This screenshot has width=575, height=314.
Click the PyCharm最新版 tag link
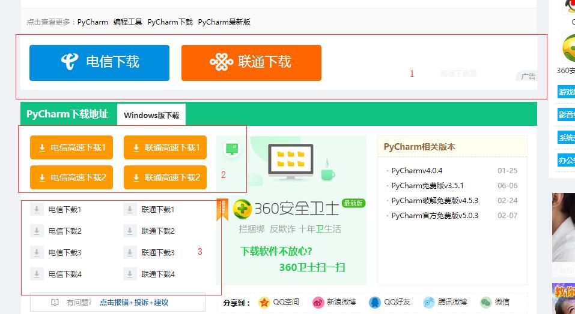pyautogui.click(x=224, y=22)
